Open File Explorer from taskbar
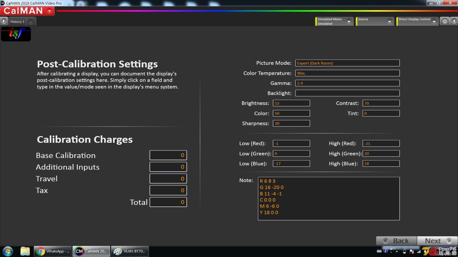Screen dimensions: 458x257 [25, 251]
